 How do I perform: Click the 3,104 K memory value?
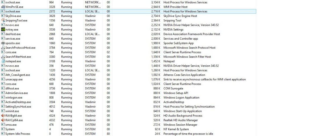coord(155,2)
